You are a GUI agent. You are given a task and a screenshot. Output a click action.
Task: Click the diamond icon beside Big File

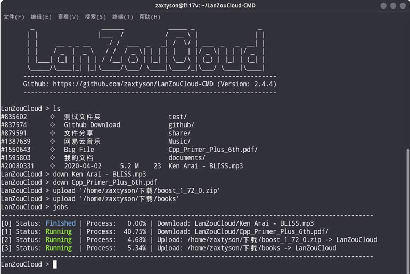tap(52, 150)
